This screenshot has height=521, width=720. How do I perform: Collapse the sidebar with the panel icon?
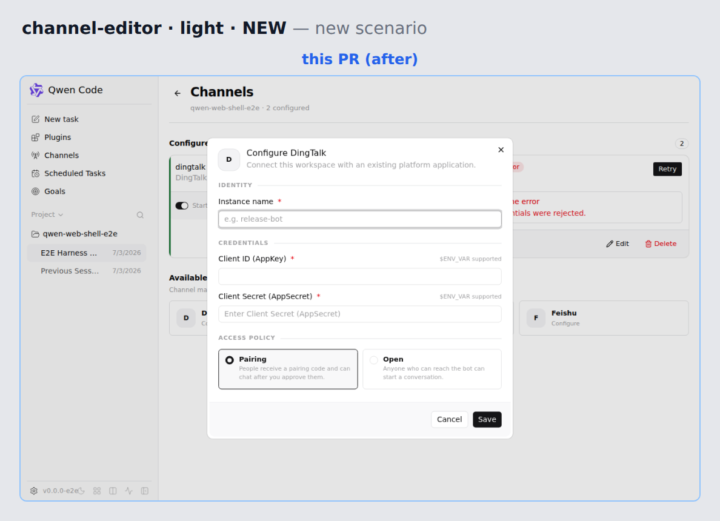pyautogui.click(x=145, y=491)
